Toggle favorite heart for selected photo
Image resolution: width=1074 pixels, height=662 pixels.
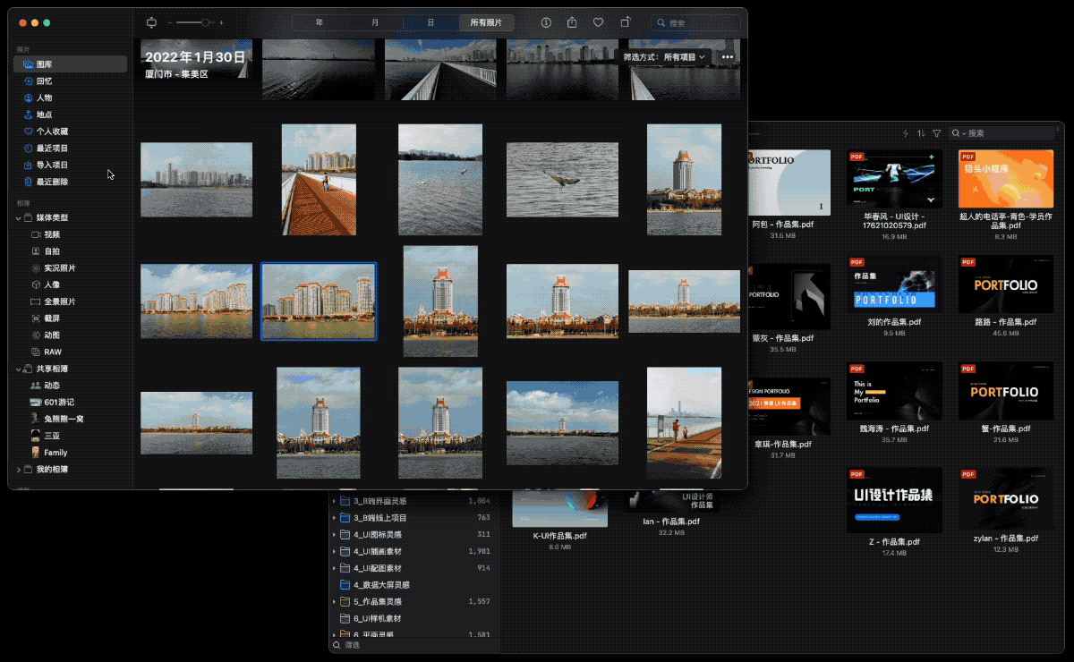click(x=599, y=22)
